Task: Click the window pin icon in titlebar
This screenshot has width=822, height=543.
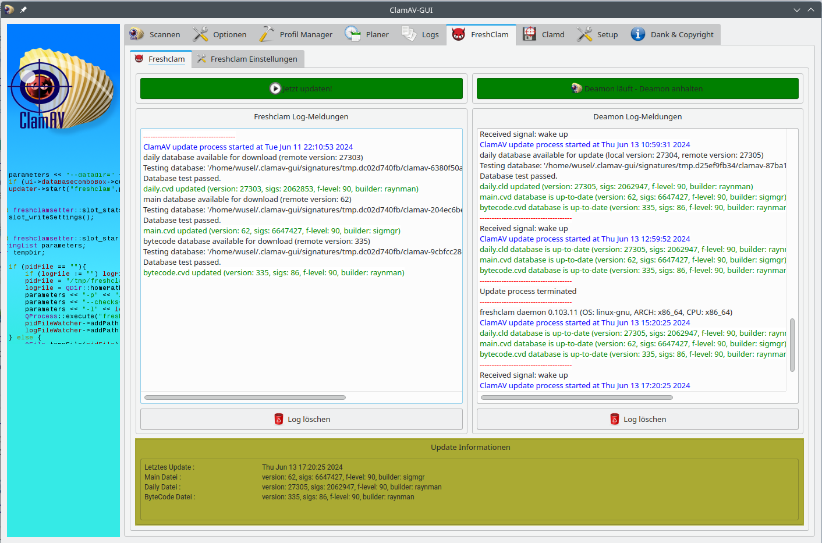Action: pos(23,10)
